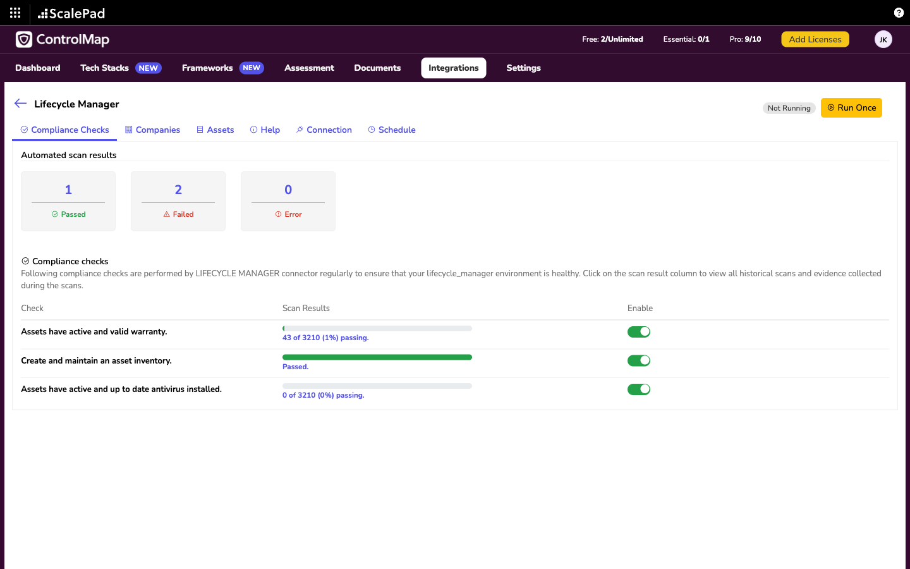Click the Failed count card showing 2
The image size is (910, 569).
pyautogui.click(x=178, y=201)
